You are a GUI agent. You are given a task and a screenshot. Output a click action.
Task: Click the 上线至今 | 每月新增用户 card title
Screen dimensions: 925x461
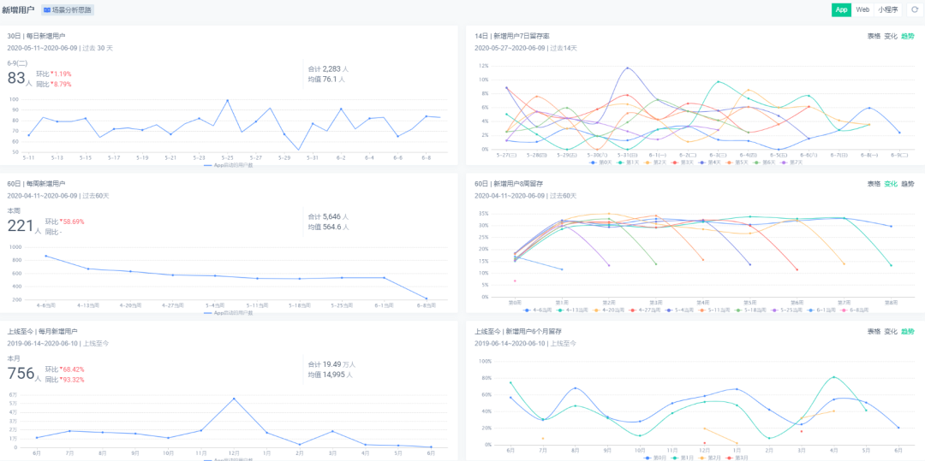43,332
